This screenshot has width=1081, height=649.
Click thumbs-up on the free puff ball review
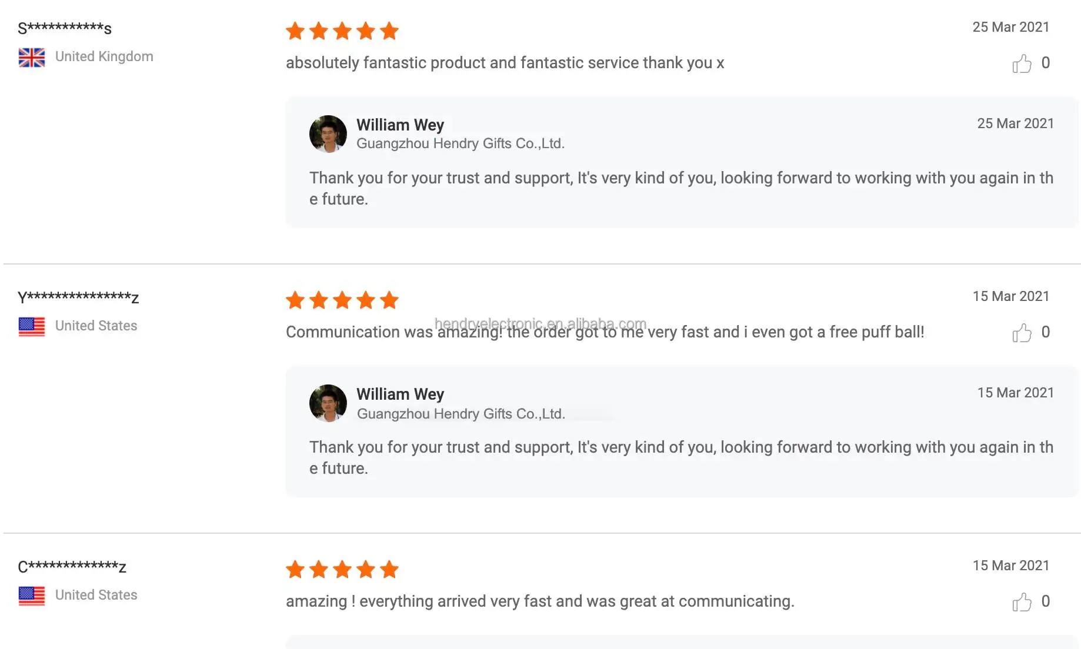(x=1022, y=333)
